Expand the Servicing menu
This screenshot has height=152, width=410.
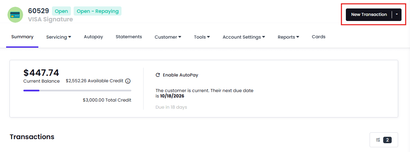click(x=59, y=37)
